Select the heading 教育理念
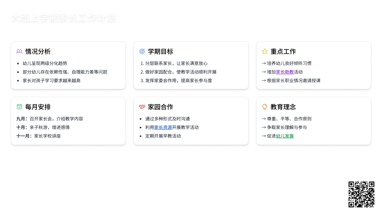This screenshot has width=382, height=215. 283,107
